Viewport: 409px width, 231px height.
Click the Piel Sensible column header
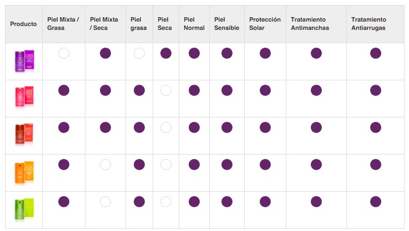[x=226, y=24]
